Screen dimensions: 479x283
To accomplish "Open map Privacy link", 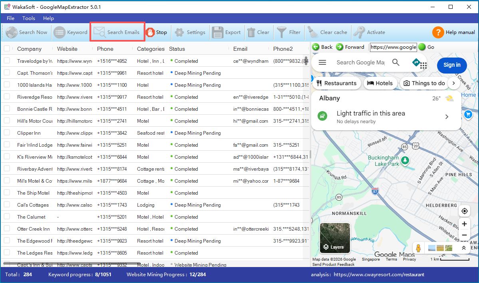I will (x=409, y=259).
